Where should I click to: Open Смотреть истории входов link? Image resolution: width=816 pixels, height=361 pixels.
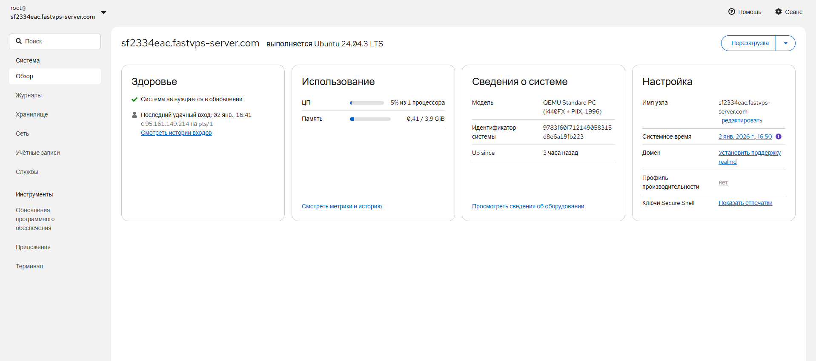176,133
